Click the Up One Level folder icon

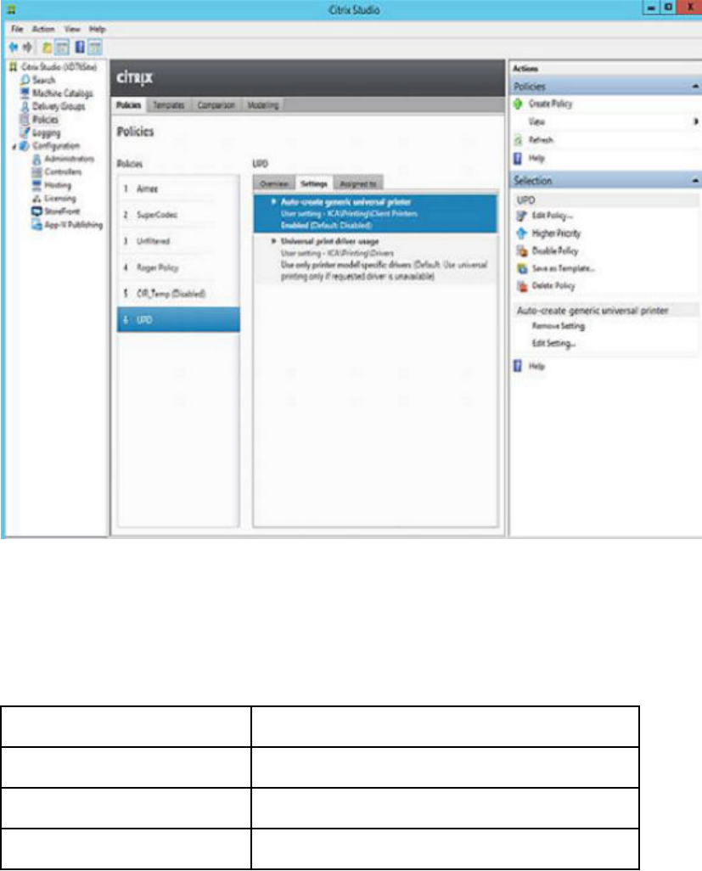point(48,48)
